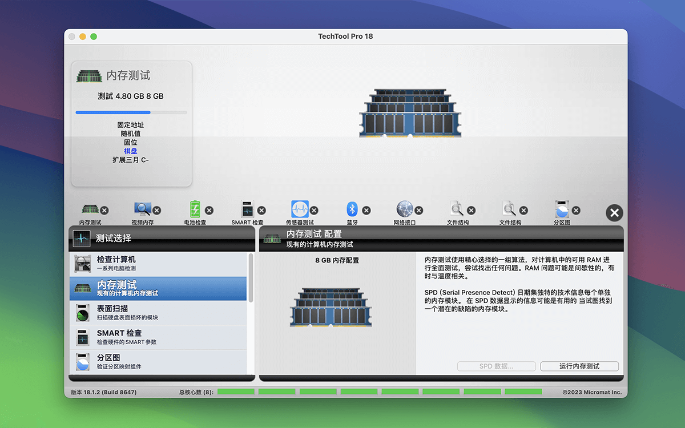Select the 分区图 disk icon in the queue row
Screen dimensions: 685x428
(x=562, y=209)
